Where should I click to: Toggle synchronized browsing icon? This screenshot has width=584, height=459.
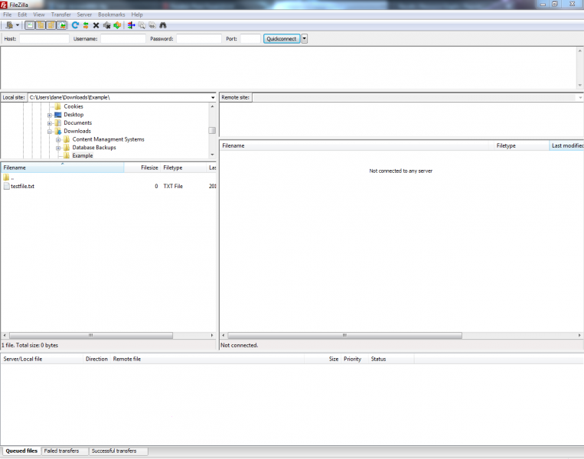tap(152, 25)
